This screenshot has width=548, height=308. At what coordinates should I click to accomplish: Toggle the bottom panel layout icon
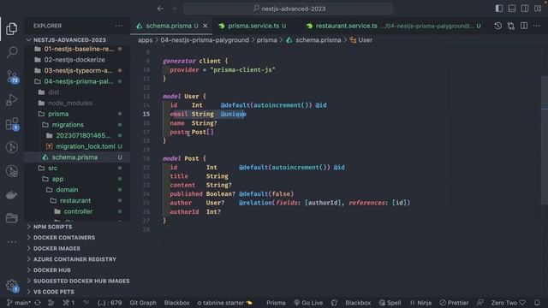512,9
